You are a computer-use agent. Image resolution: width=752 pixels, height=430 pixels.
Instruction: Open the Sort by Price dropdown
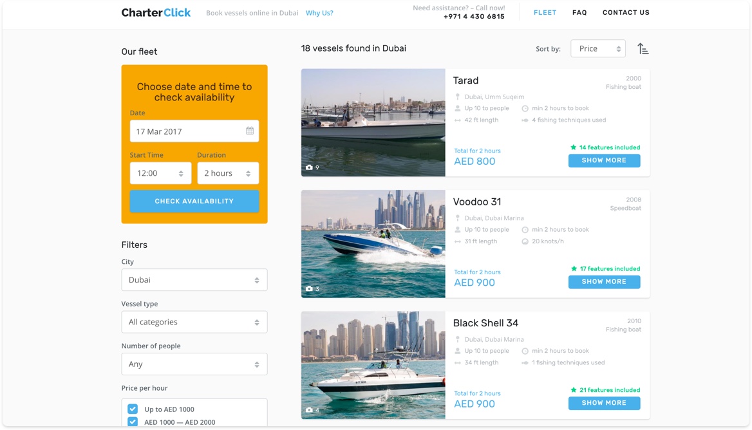(598, 48)
